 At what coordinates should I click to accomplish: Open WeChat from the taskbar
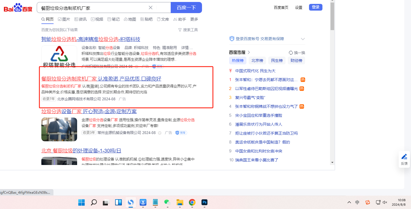coord(167,202)
